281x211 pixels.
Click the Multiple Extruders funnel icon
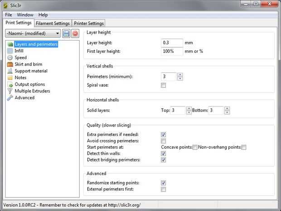pos(10,91)
